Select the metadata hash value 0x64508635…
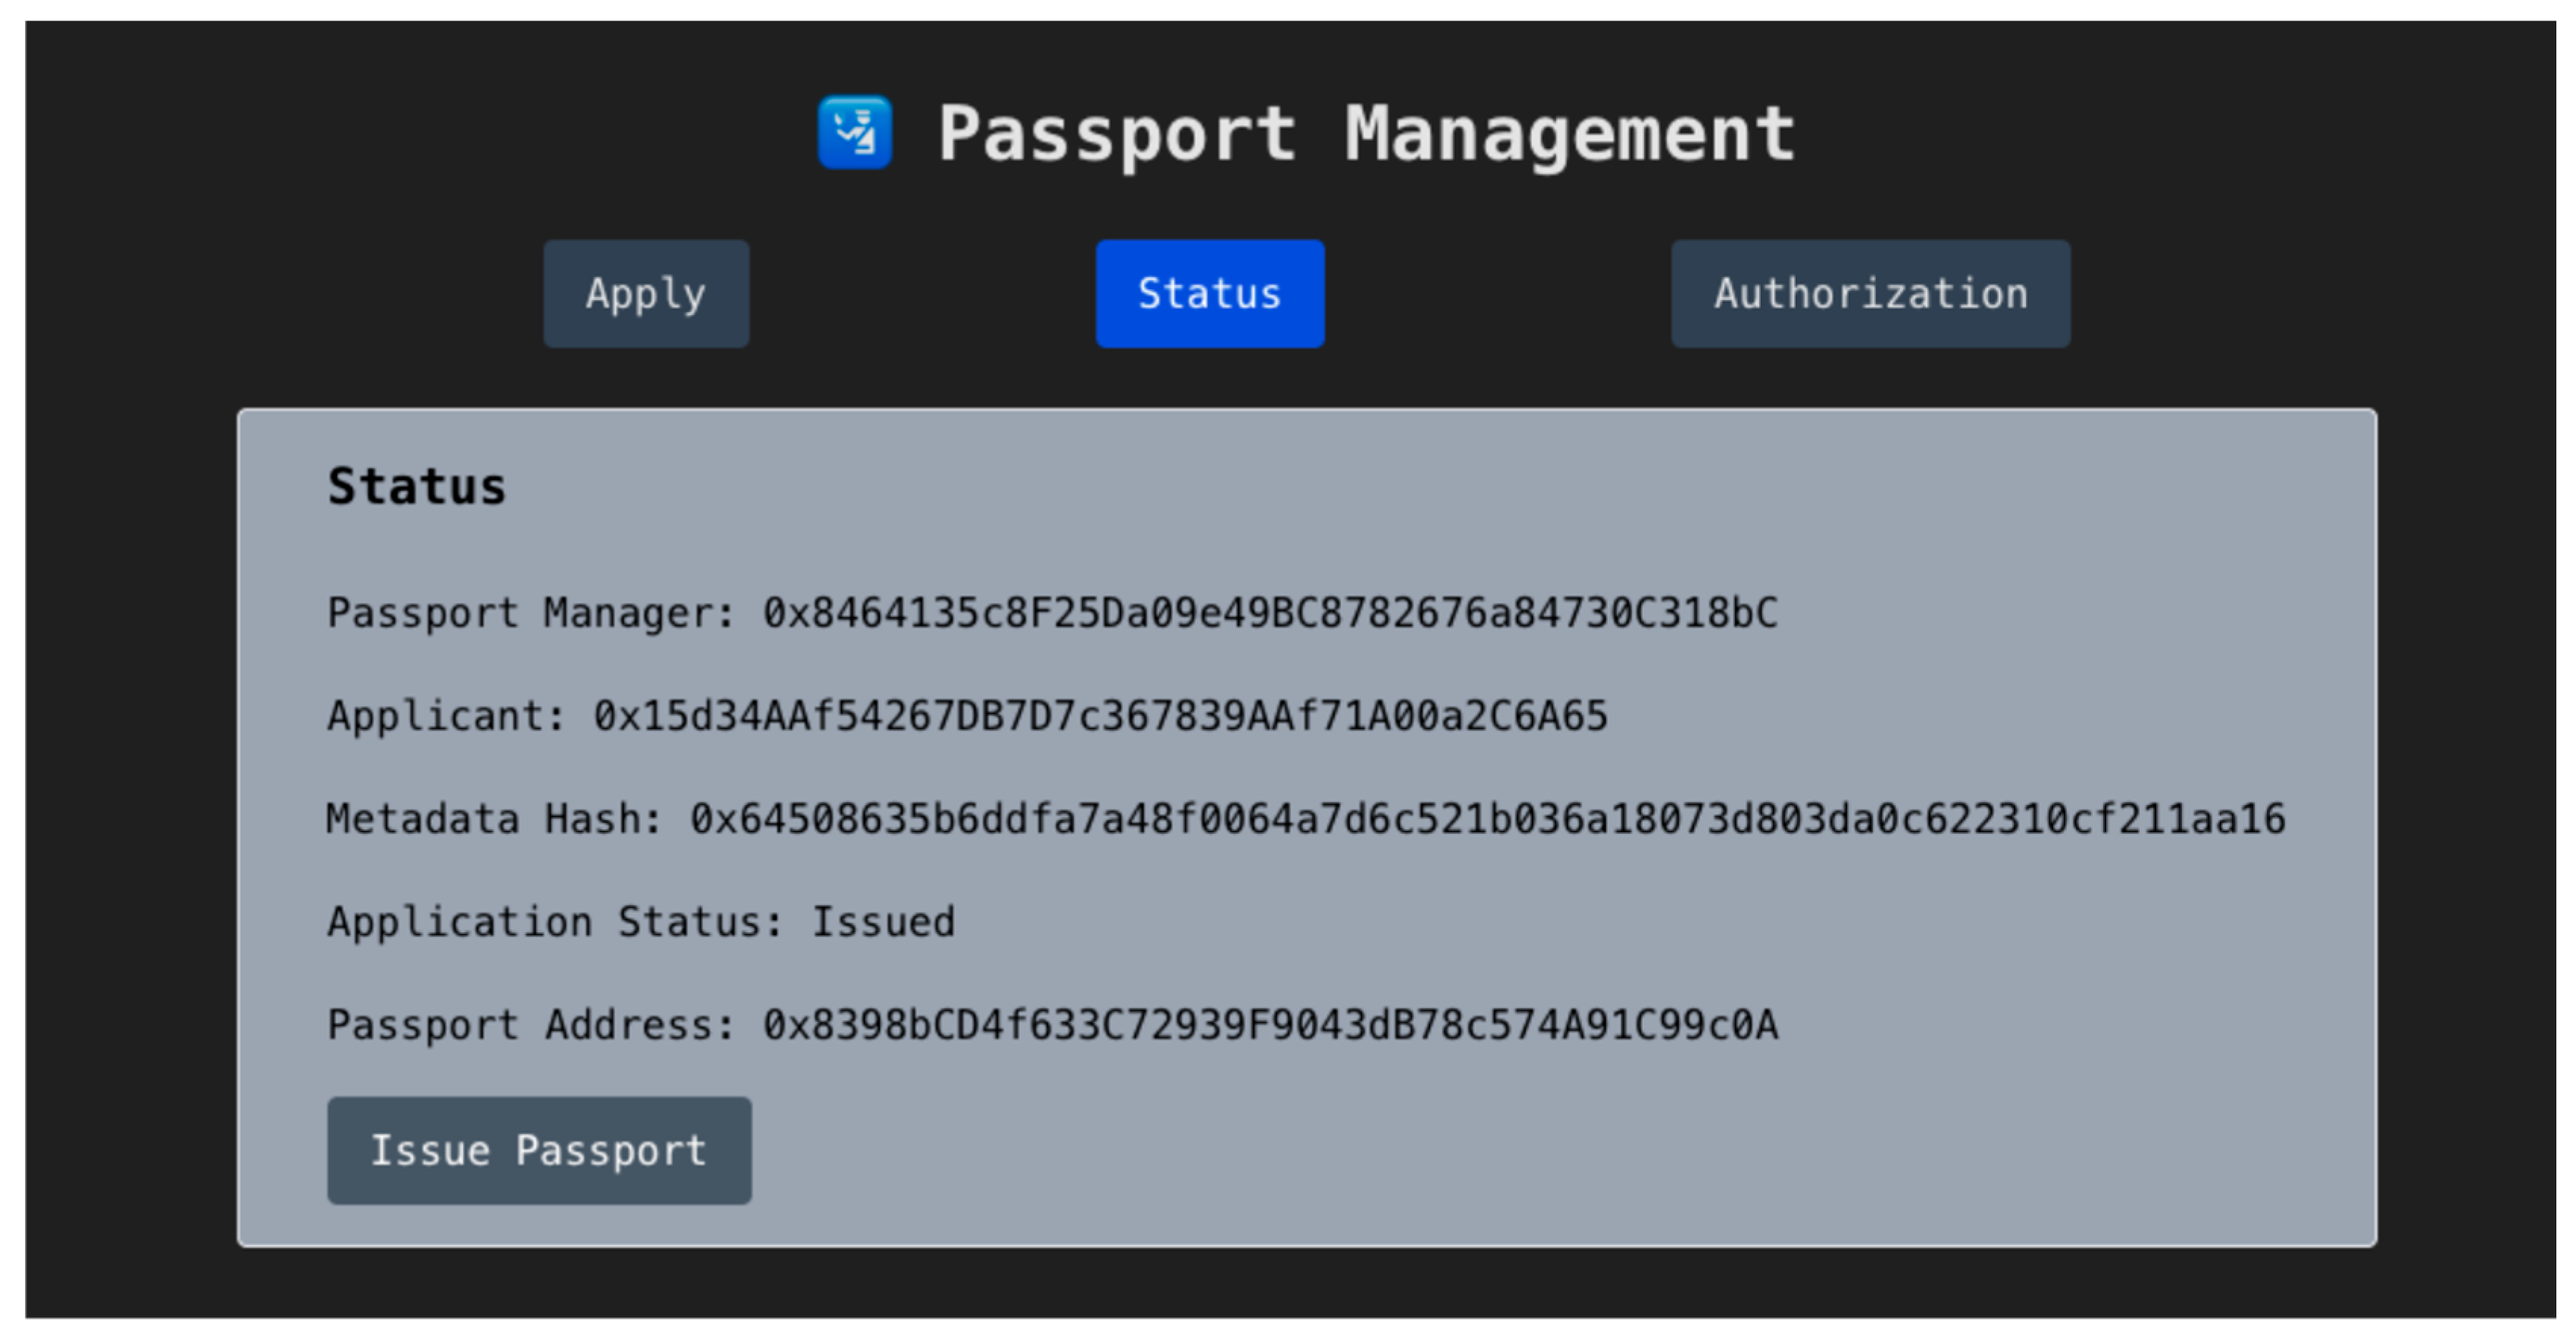Screen dimensions: 2576x1342 pos(1487,819)
